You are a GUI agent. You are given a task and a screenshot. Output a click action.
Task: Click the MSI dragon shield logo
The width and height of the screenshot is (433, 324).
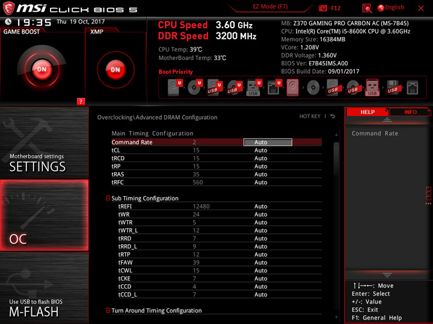[8, 8]
